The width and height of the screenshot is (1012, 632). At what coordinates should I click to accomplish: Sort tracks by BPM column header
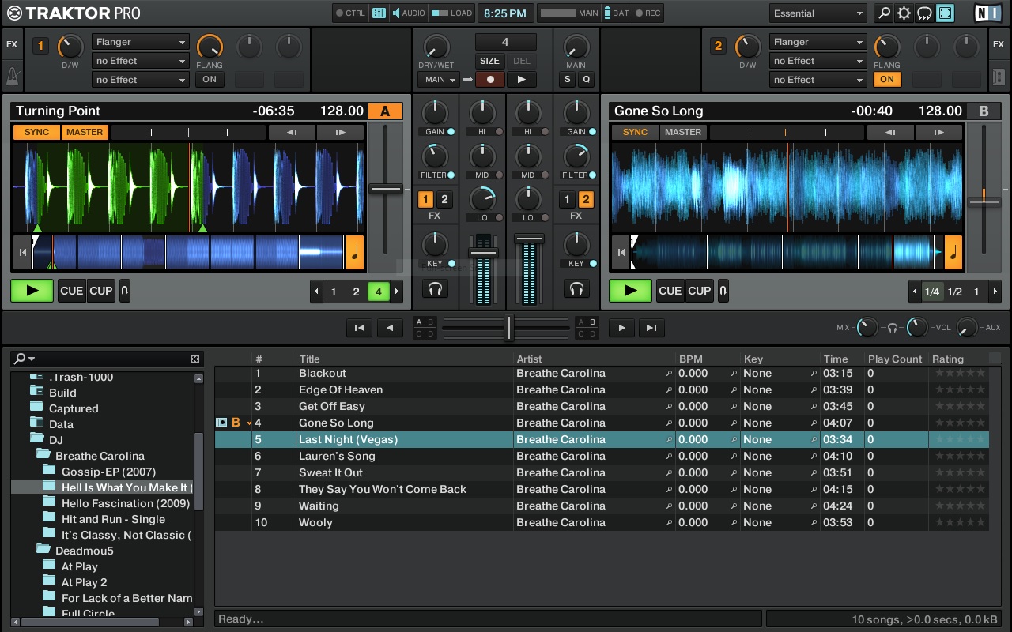690,359
